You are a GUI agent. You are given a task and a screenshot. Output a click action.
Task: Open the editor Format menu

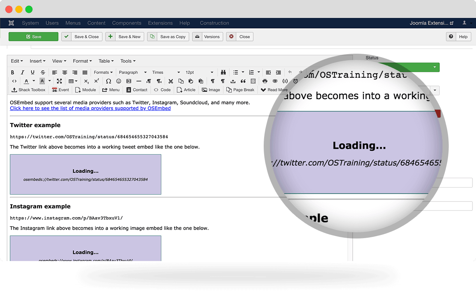pyautogui.click(x=82, y=61)
